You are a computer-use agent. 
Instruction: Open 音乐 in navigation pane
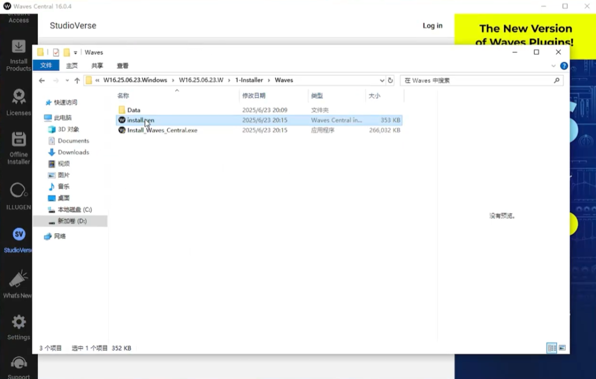(x=63, y=187)
